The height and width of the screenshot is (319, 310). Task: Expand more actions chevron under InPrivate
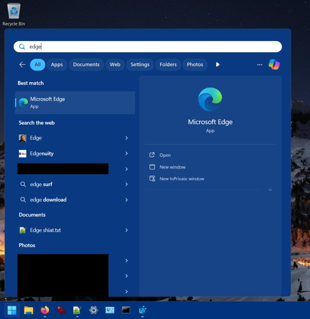[x=270, y=190]
